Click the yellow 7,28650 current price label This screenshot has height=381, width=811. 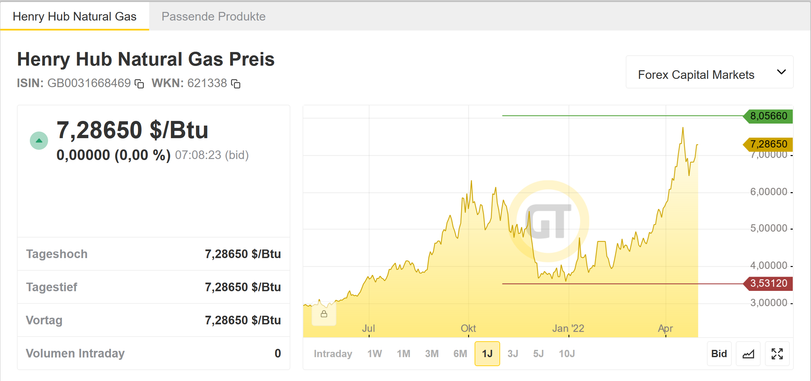tap(768, 144)
